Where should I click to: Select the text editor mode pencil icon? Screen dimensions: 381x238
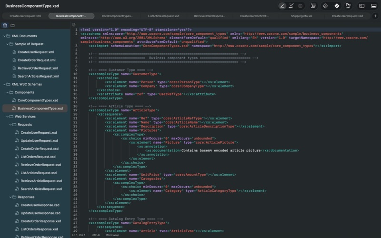click(282, 6)
